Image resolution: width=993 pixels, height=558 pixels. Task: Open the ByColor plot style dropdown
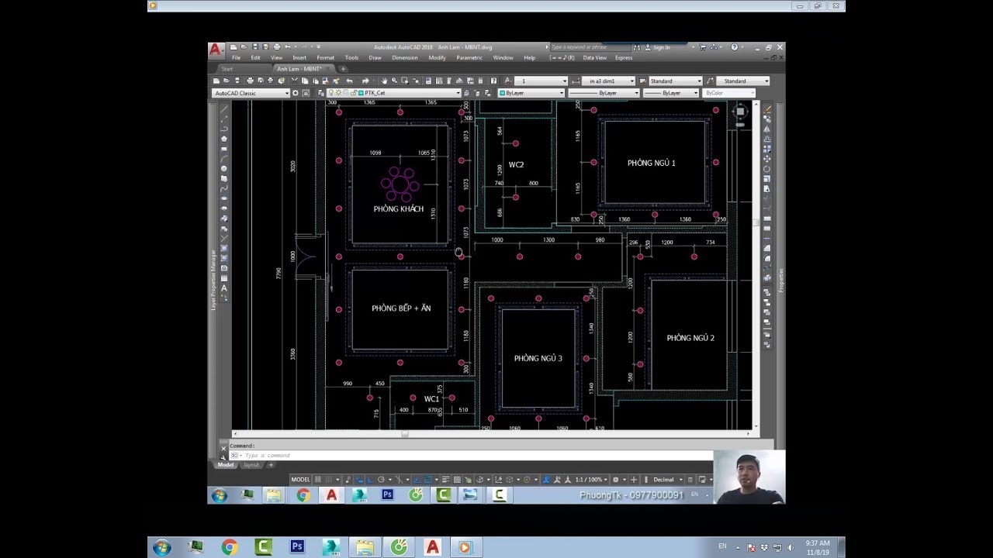728,93
